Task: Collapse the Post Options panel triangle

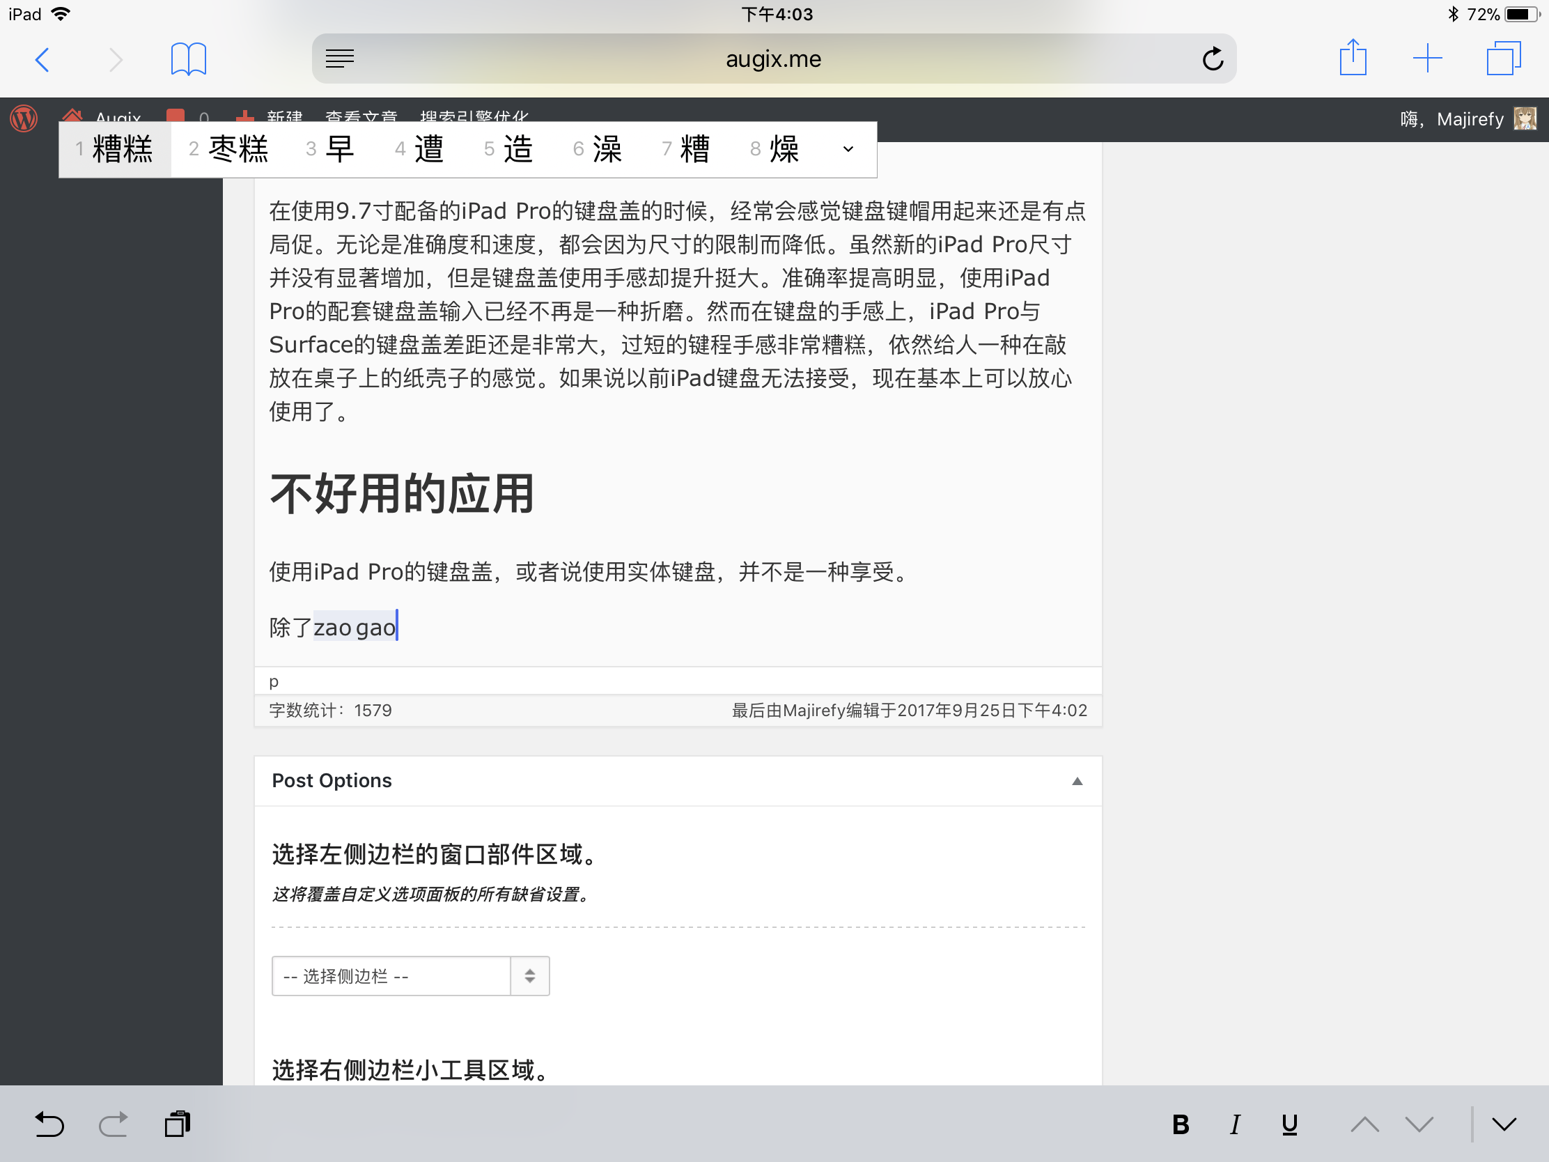Action: (1077, 781)
